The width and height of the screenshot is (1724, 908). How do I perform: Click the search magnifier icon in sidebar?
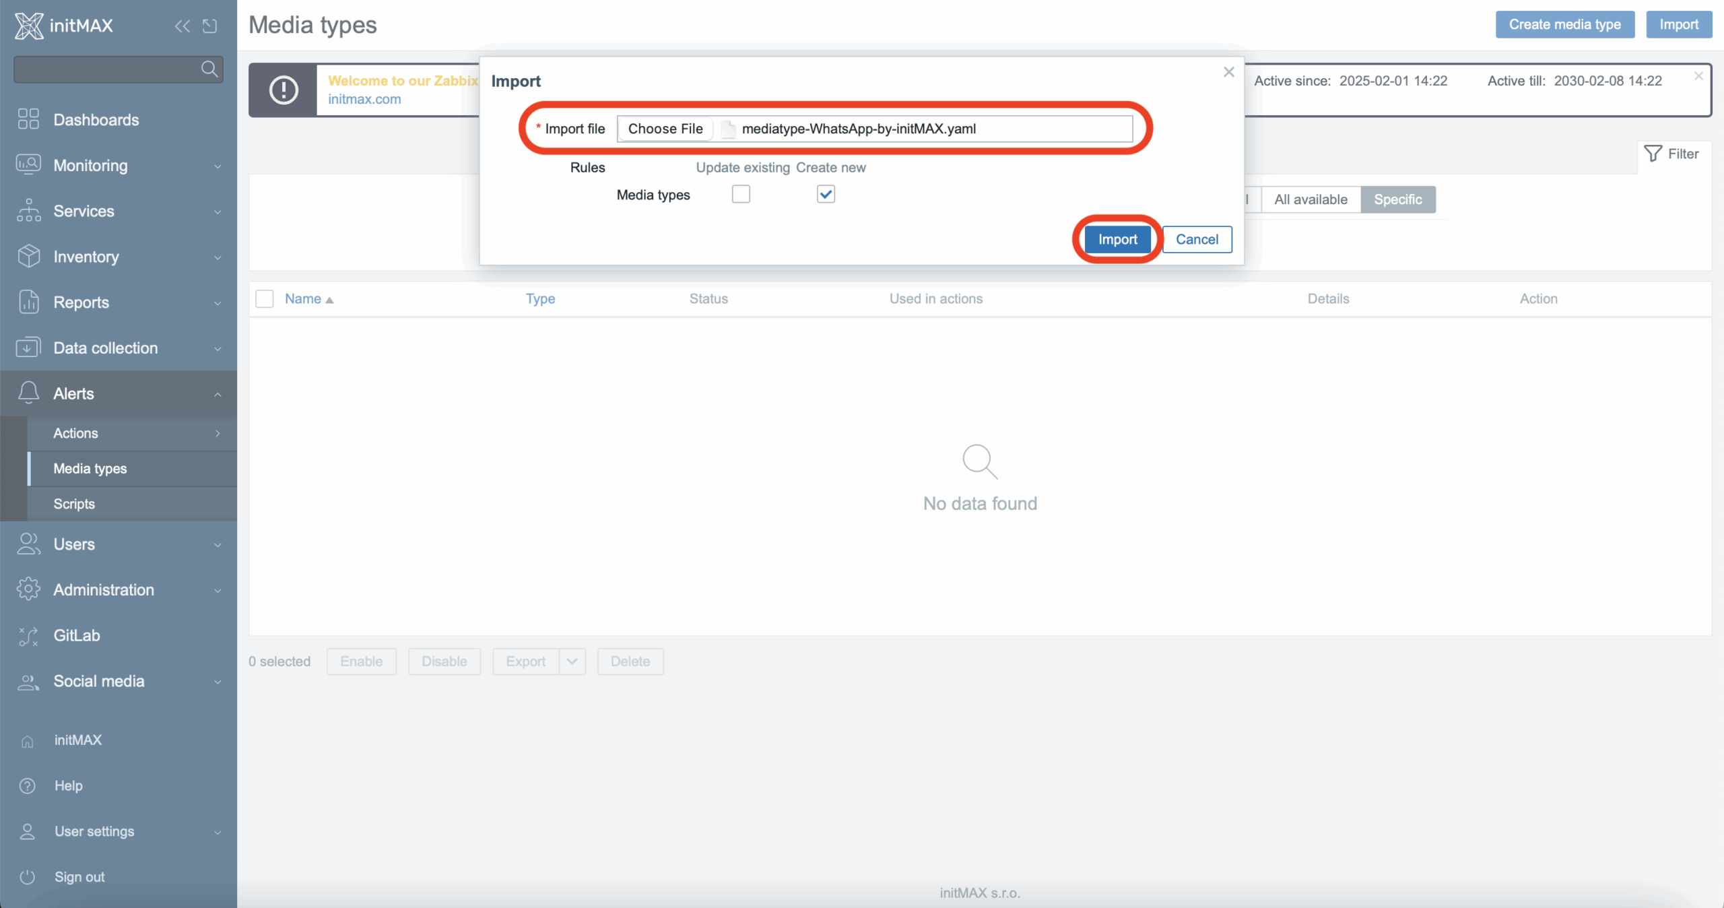(x=209, y=69)
